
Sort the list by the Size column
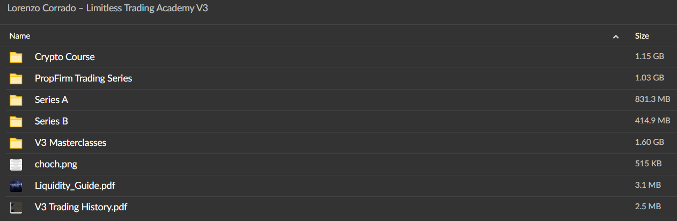tap(642, 36)
